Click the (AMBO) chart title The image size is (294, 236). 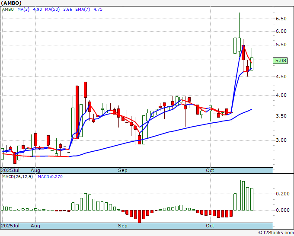coord(11,3)
